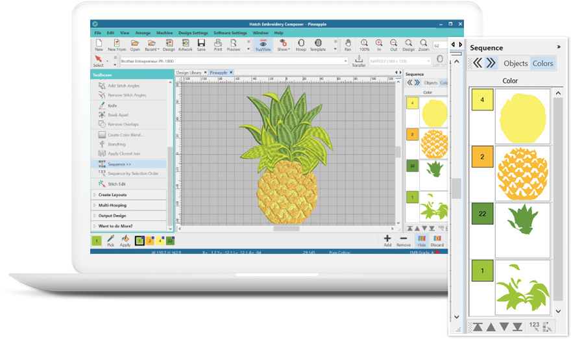Switch to Colors view in enlarged Sequence panel

tap(542, 64)
